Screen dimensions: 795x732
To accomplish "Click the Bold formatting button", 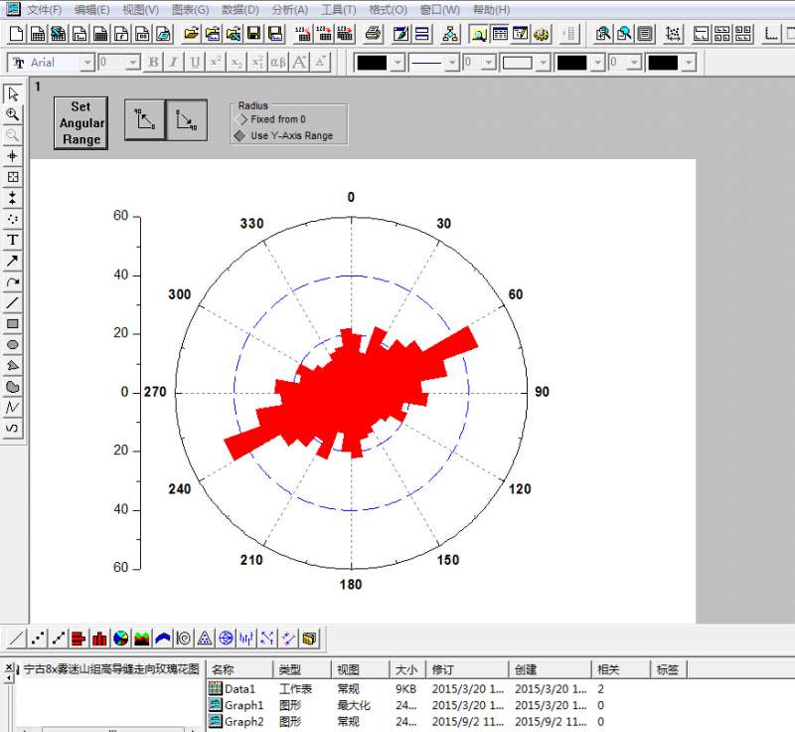I will coord(153,63).
